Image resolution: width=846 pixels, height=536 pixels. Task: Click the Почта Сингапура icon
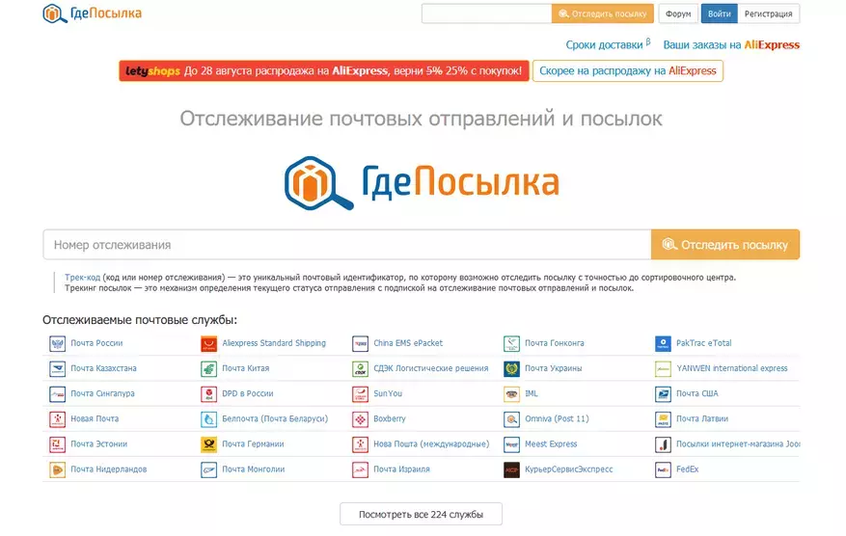57,394
